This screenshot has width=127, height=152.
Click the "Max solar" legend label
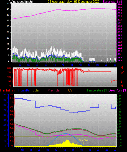54,90
